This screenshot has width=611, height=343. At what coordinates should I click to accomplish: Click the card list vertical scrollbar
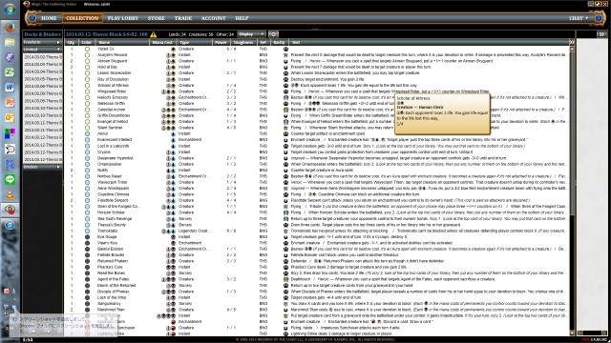(x=572, y=191)
